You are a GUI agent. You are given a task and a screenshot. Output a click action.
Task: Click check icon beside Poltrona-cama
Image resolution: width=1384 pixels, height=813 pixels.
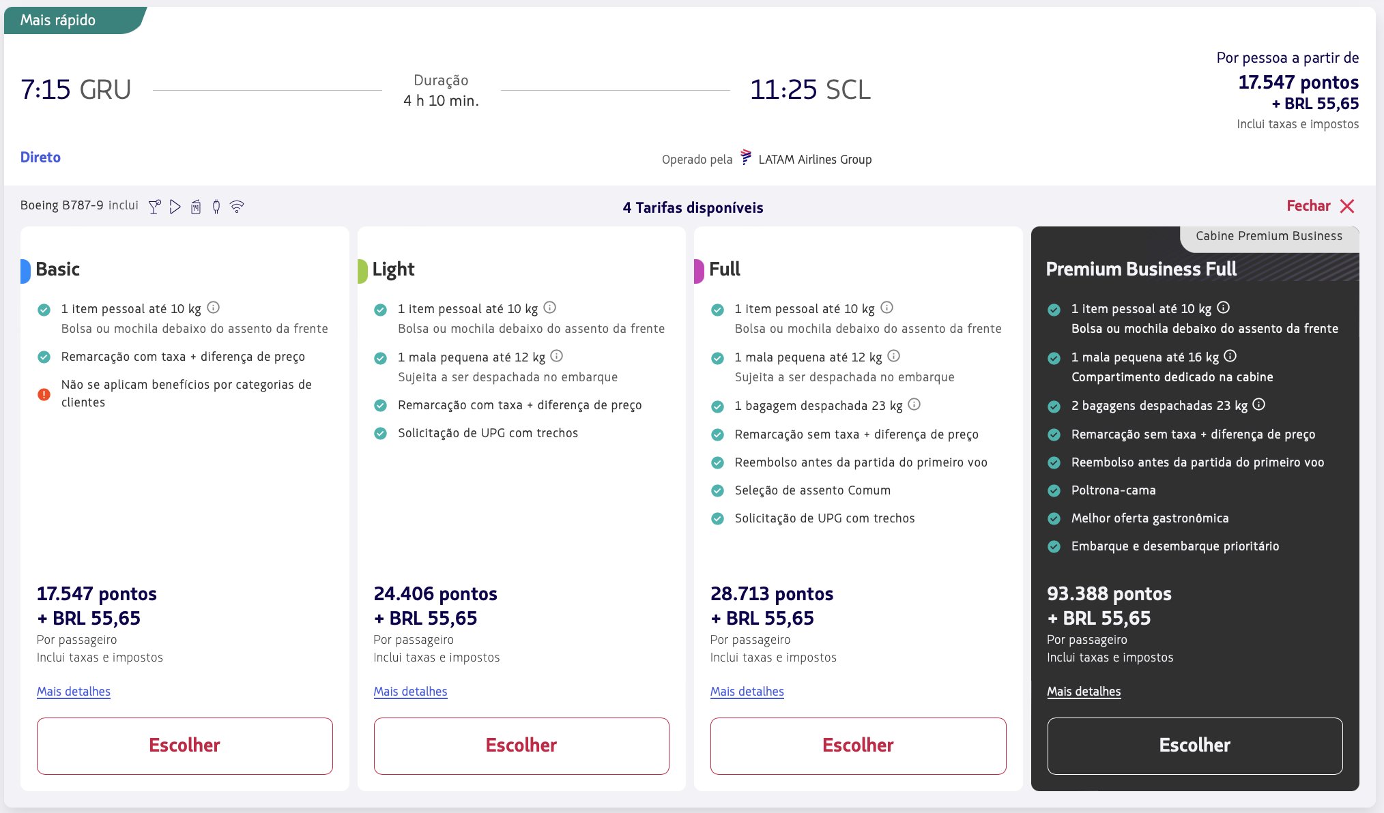click(1054, 491)
